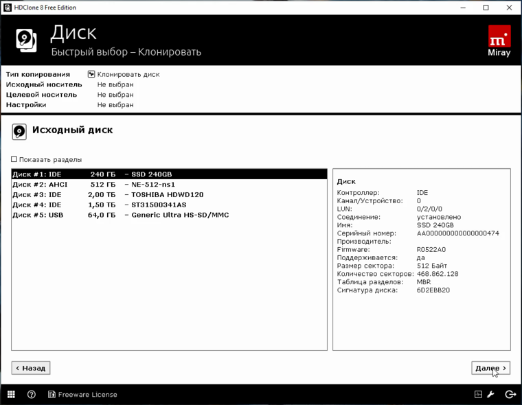Select Диск #3 TOSHIBA HDWD120
Image resolution: width=522 pixels, height=405 pixels.
coord(169,194)
